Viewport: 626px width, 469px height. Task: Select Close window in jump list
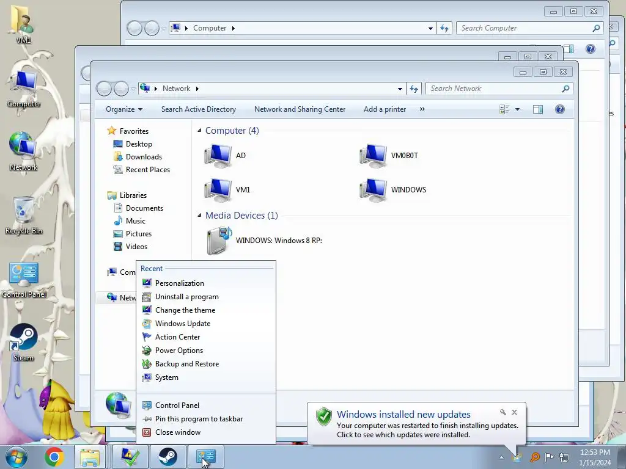pyautogui.click(x=206, y=432)
